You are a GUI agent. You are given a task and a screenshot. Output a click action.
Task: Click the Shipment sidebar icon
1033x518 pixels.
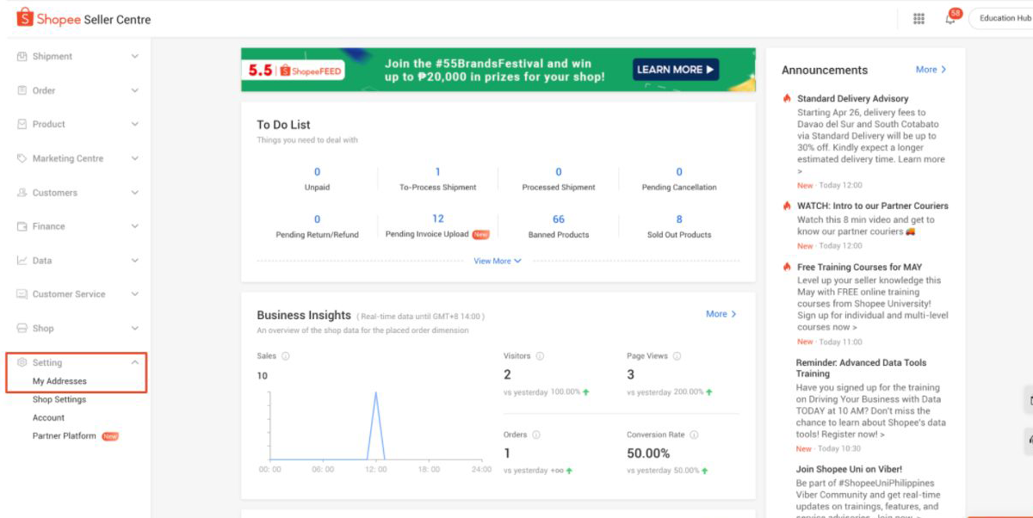pyautogui.click(x=19, y=56)
